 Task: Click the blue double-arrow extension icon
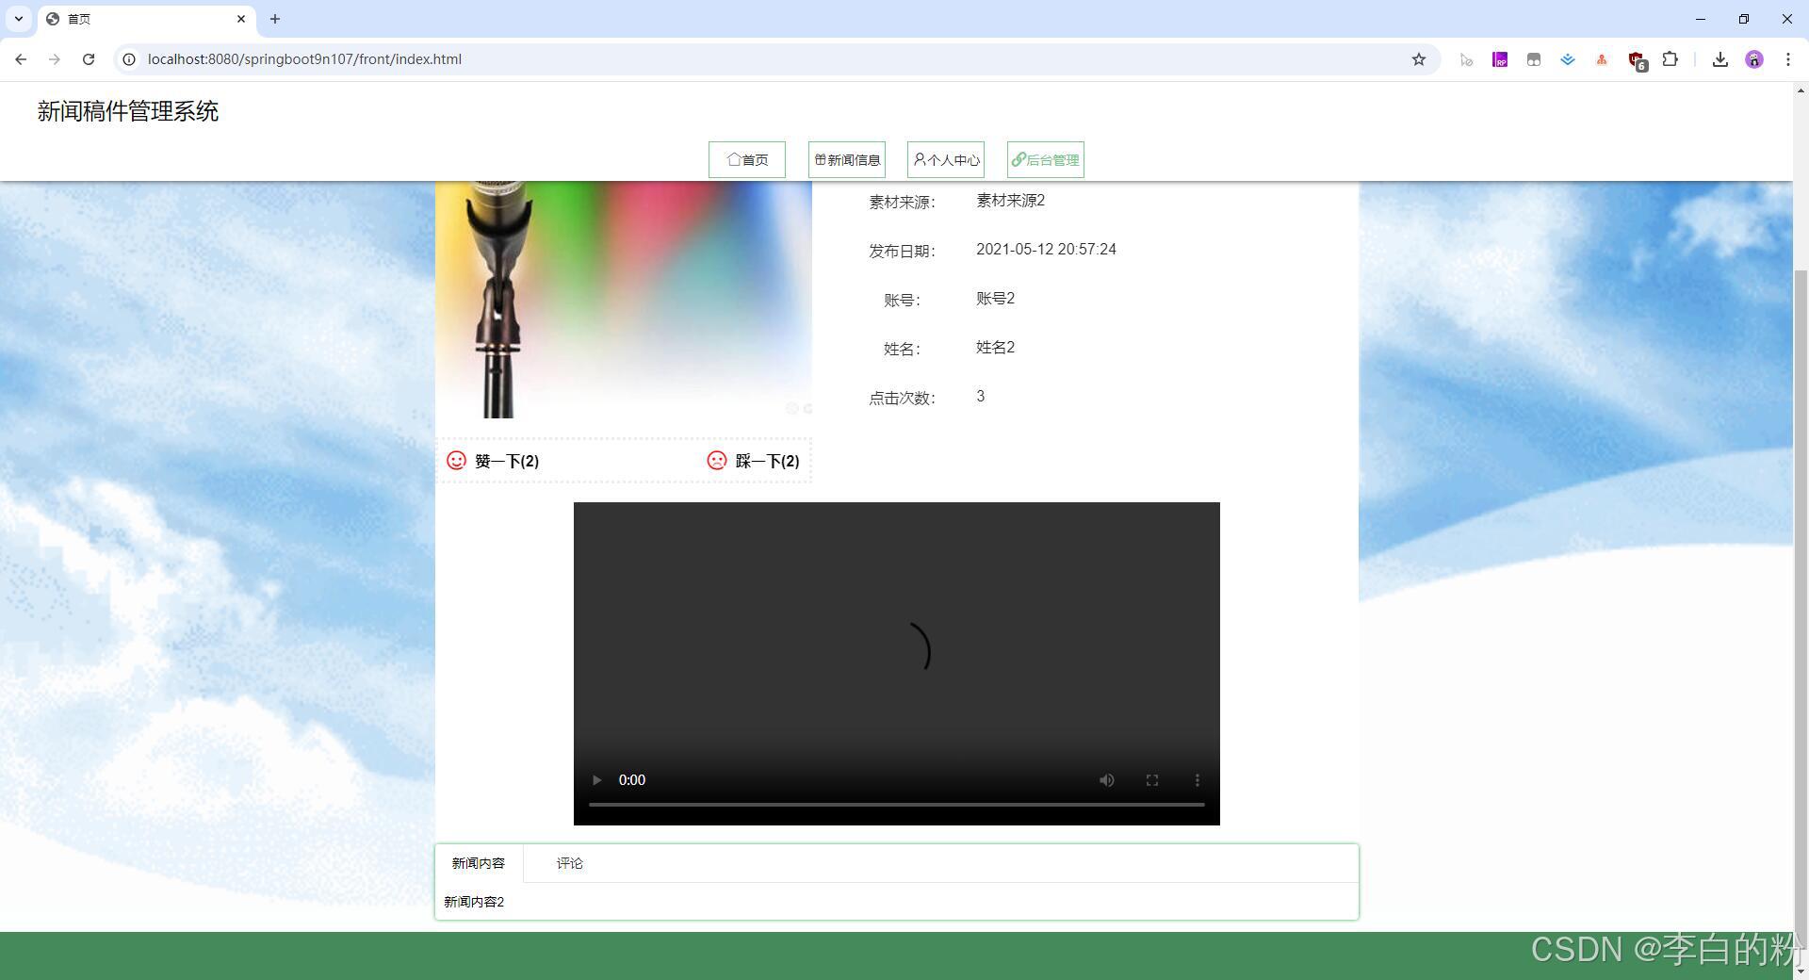pos(1568,59)
